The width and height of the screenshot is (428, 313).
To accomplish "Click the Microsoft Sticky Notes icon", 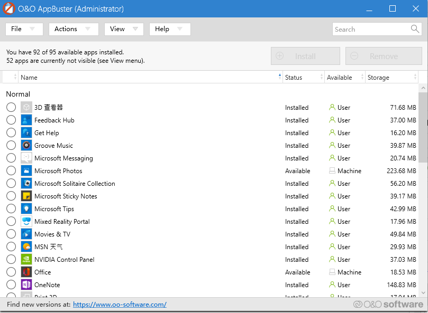I will [x=26, y=196].
